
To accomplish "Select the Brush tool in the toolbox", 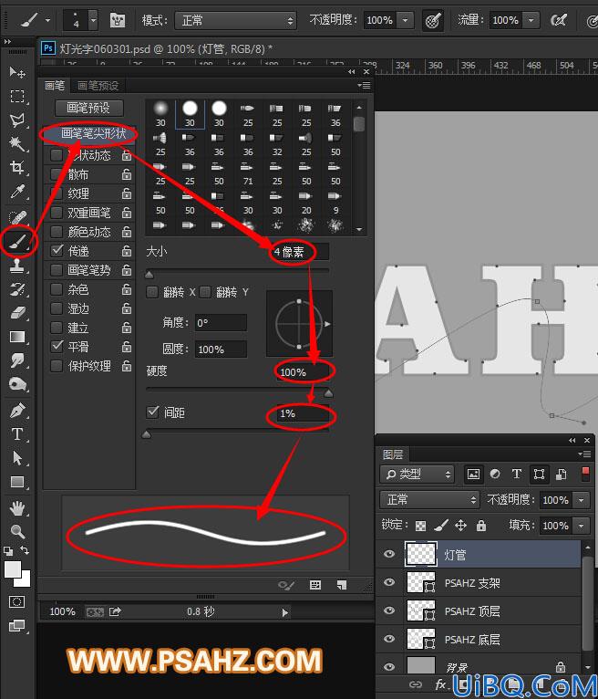I will click(x=17, y=241).
